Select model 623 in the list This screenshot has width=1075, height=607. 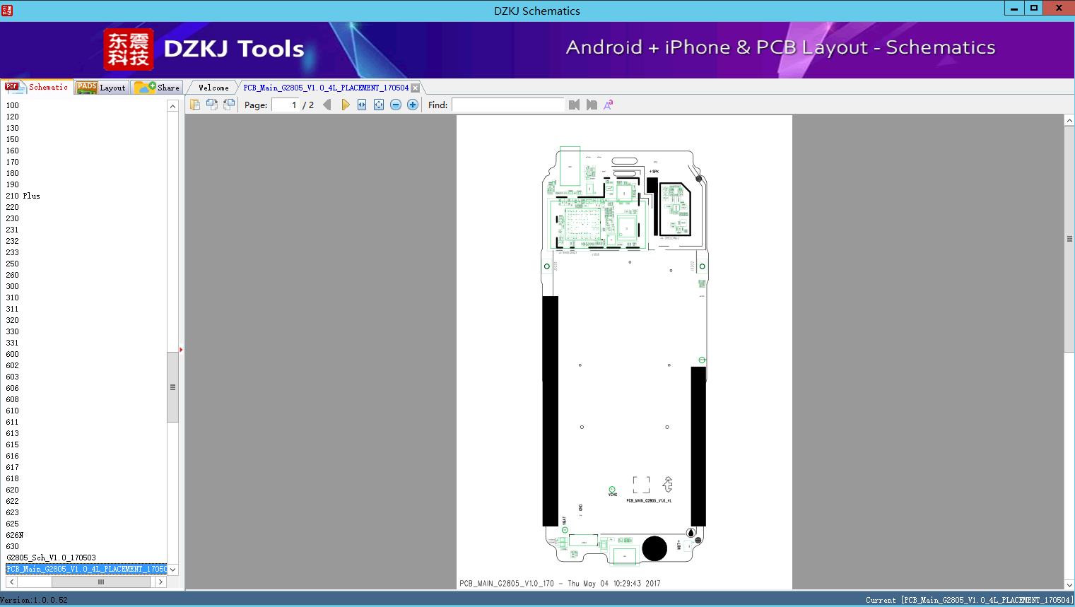tap(13, 512)
